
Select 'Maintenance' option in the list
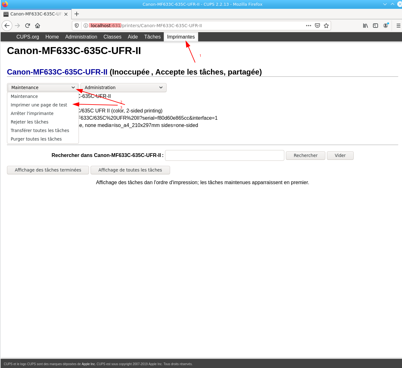(43, 96)
